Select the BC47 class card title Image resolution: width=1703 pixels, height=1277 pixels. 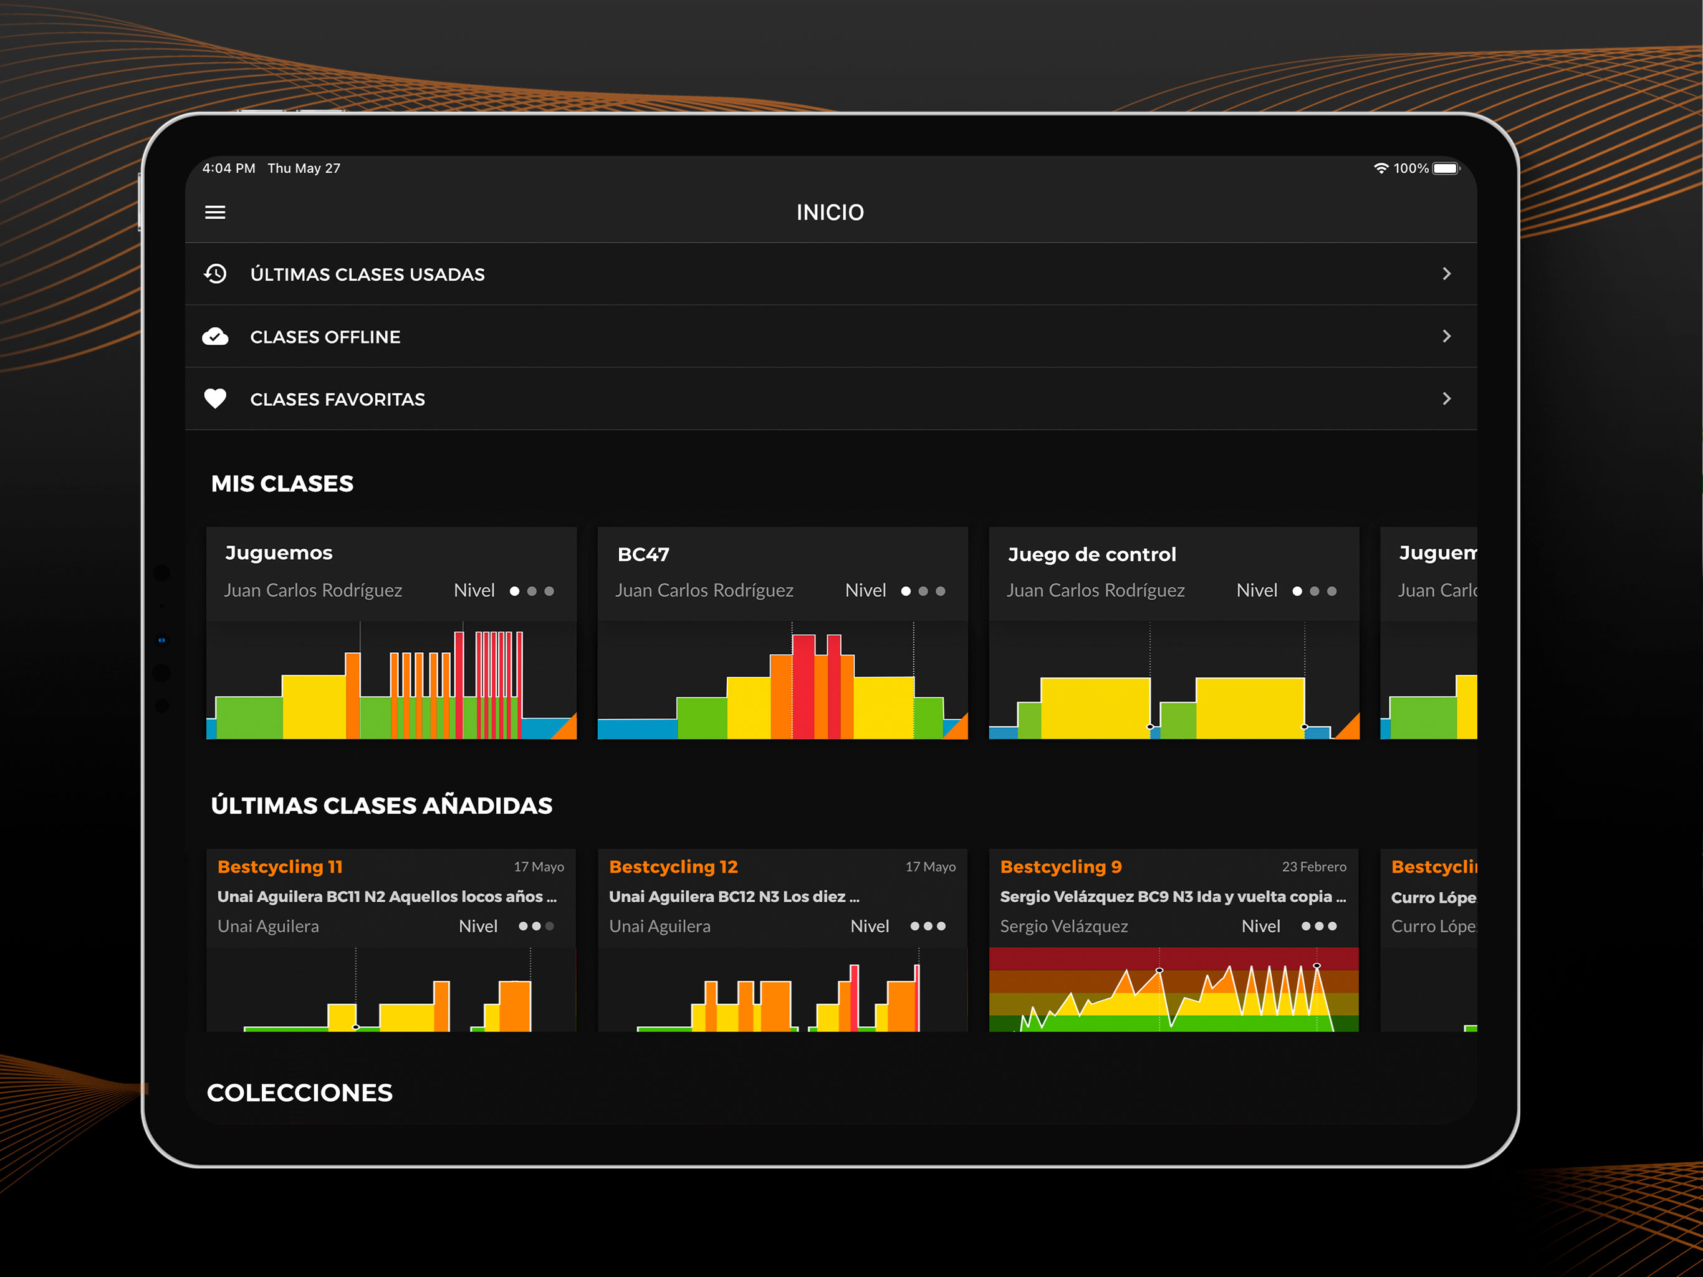(643, 554)
